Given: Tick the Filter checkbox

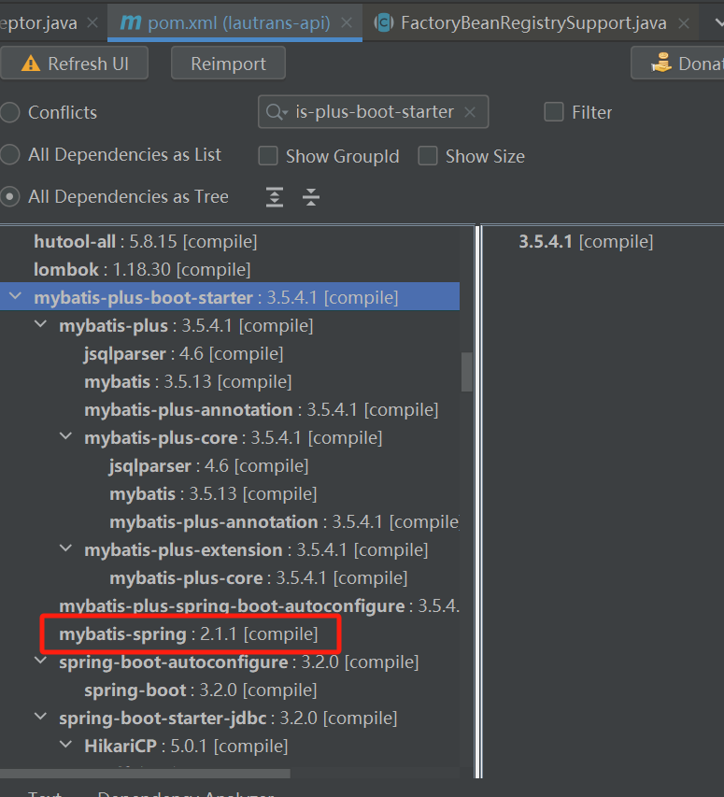Looking at the screenshot, I should point(554,112).
